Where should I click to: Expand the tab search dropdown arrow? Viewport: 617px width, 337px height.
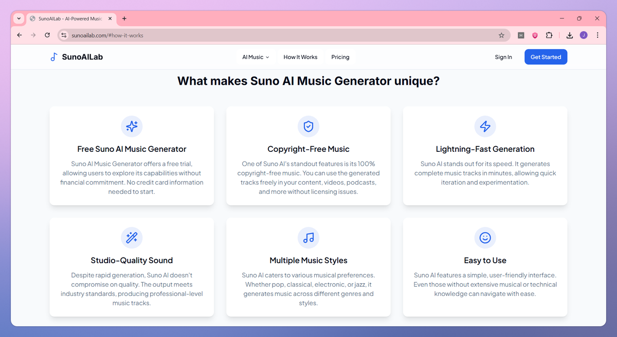[x=19, y=18]
